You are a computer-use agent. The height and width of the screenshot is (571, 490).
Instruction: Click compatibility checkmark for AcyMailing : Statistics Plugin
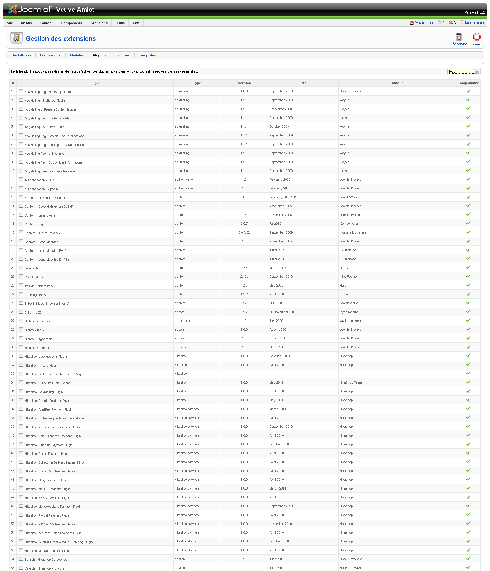click(468, 100)
